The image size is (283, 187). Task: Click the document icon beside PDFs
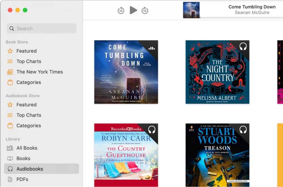click(10, 179)
